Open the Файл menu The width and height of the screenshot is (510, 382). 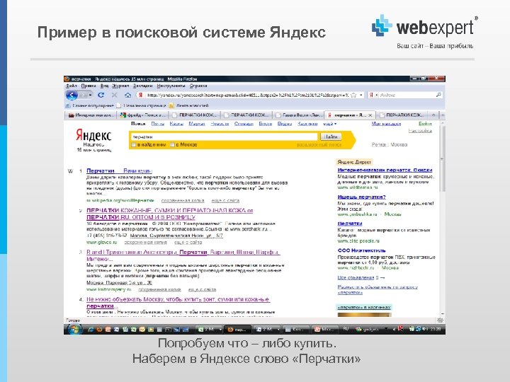coord(72,86)
